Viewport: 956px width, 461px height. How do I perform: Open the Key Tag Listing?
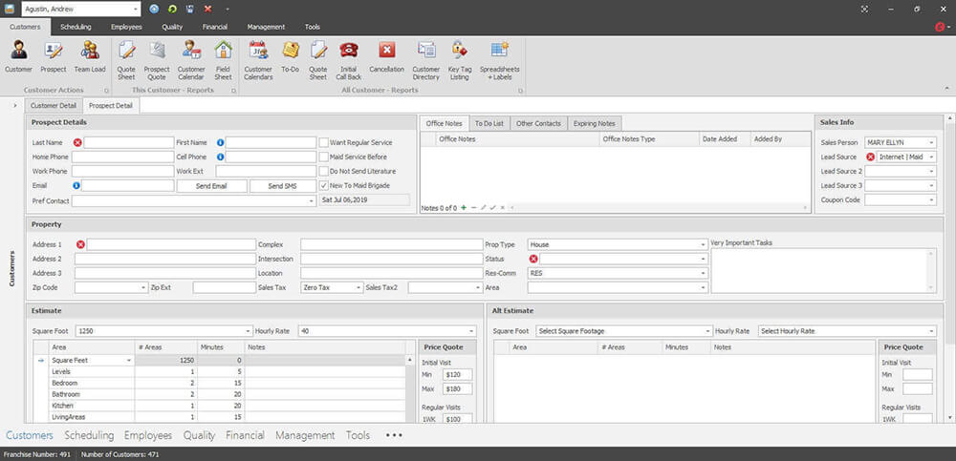459,59
